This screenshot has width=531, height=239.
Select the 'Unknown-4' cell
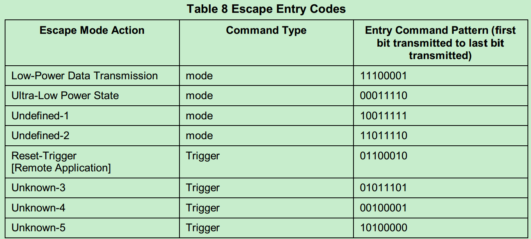[x=39, y=208]
